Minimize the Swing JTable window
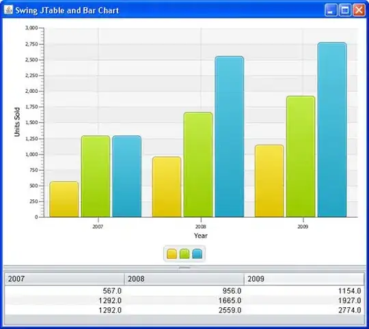 point(331,10)
